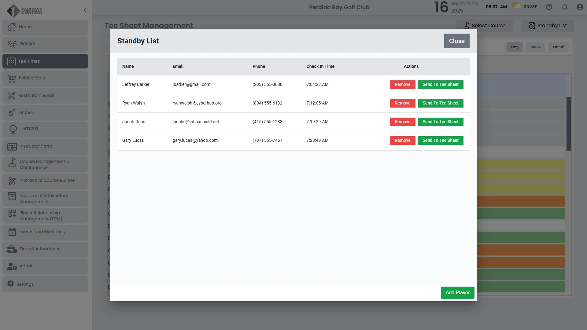Switch calendar to Month view
The width and height of the screenshot is (587, 330).
click(558, 47)
